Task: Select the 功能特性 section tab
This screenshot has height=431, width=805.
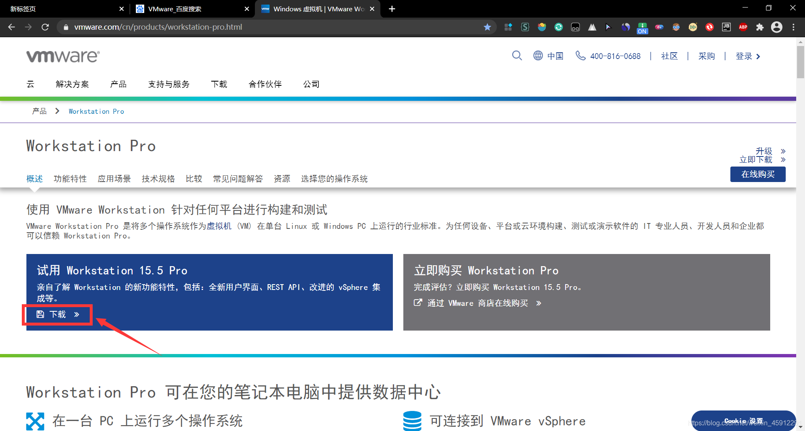Action: tap(70, 179)
